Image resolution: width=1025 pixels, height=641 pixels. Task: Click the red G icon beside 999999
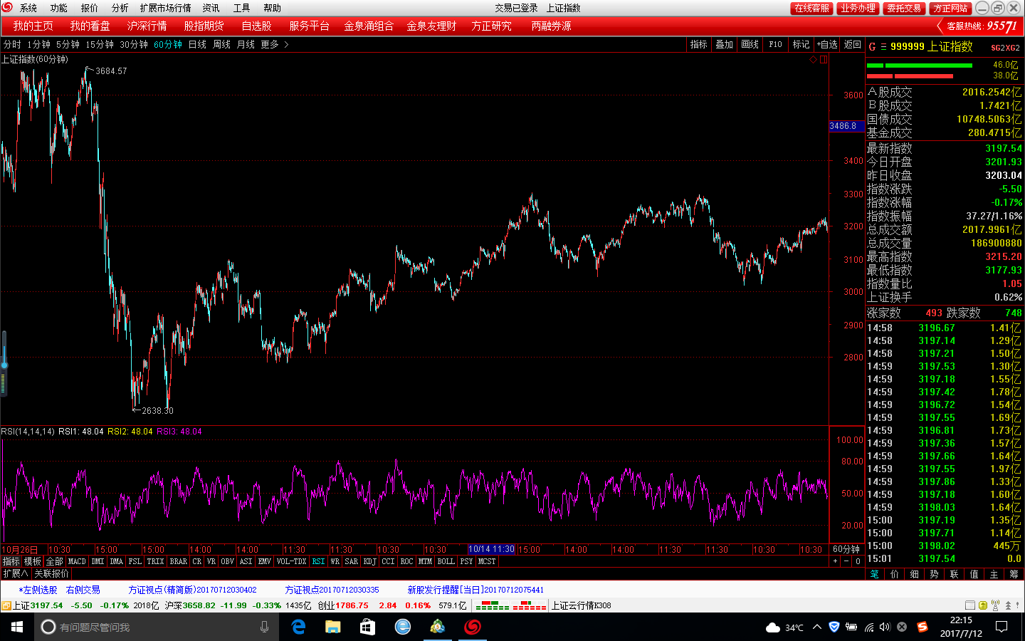click(x=872, y=47)
